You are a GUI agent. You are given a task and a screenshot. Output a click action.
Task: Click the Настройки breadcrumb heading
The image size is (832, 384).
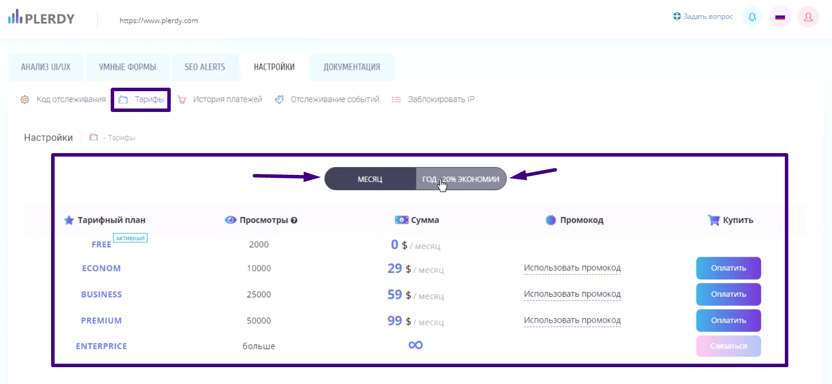coord(49,137)
